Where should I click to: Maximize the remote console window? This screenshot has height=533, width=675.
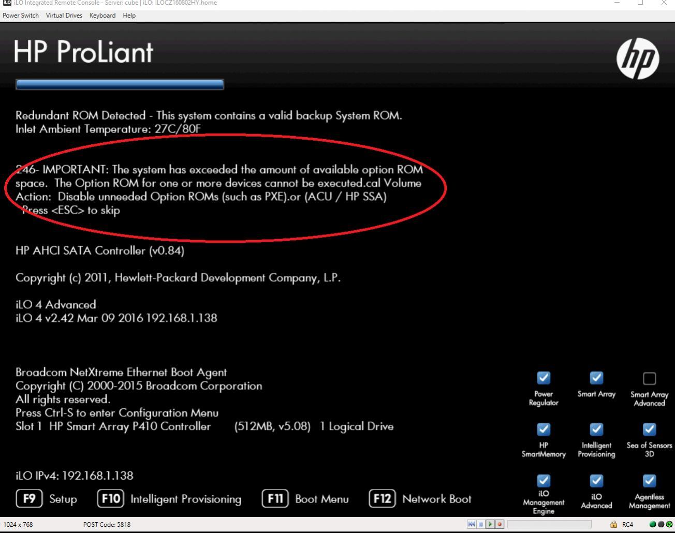(x=640, y=3)
